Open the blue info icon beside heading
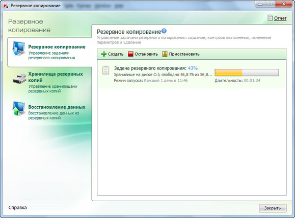 click(x=164, y=31)
